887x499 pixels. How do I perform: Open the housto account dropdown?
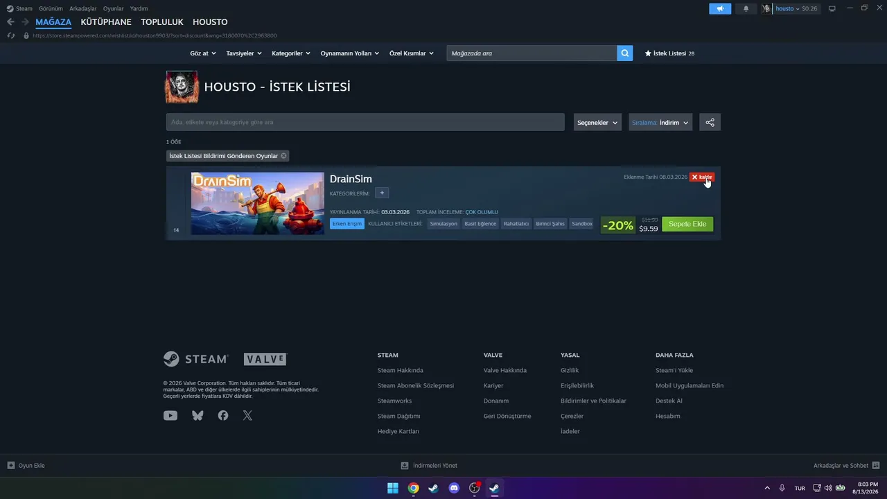click(789, 8)
